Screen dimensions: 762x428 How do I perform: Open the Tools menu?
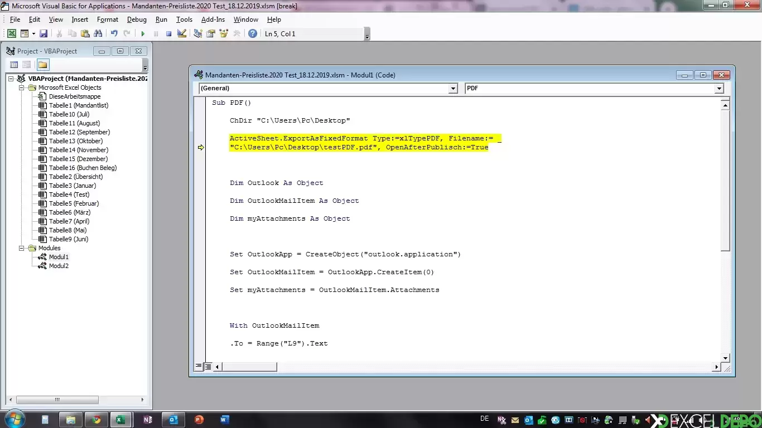[184, 19]
